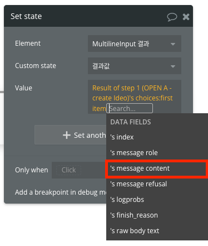
Task: Open the comment speech bubble icon
Action: tap(172, 17)
